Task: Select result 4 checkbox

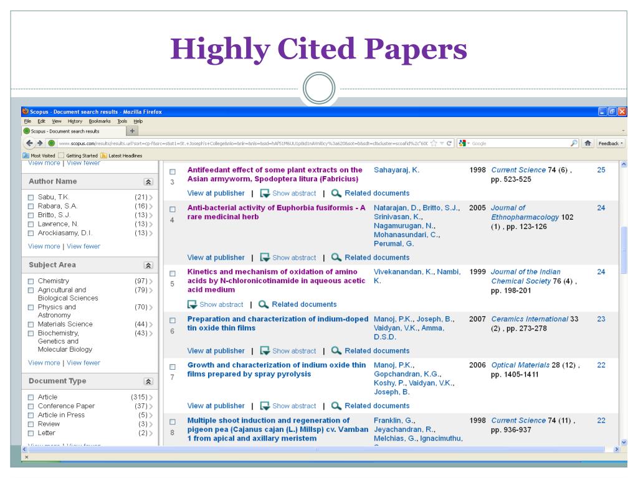Action: tap(173, 209)
